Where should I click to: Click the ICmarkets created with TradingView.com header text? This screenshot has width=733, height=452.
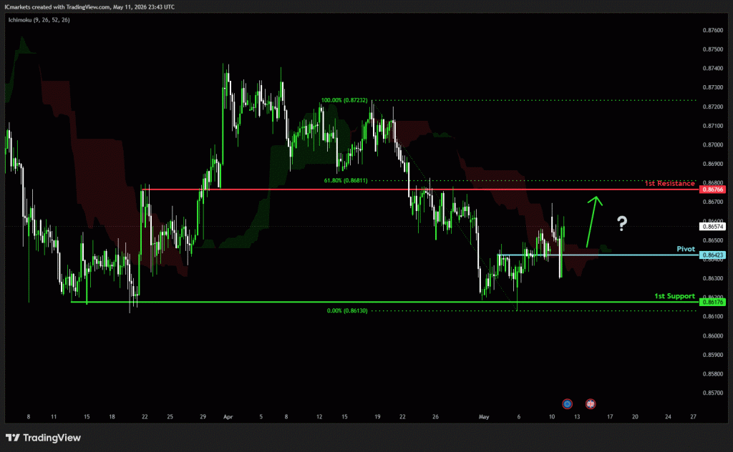(89, 7)
